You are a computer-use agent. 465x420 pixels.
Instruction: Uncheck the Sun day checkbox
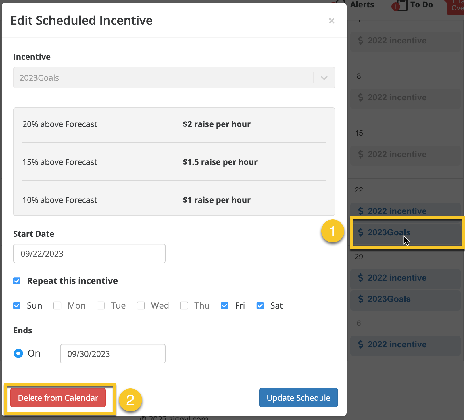click(x=17, y=305)
